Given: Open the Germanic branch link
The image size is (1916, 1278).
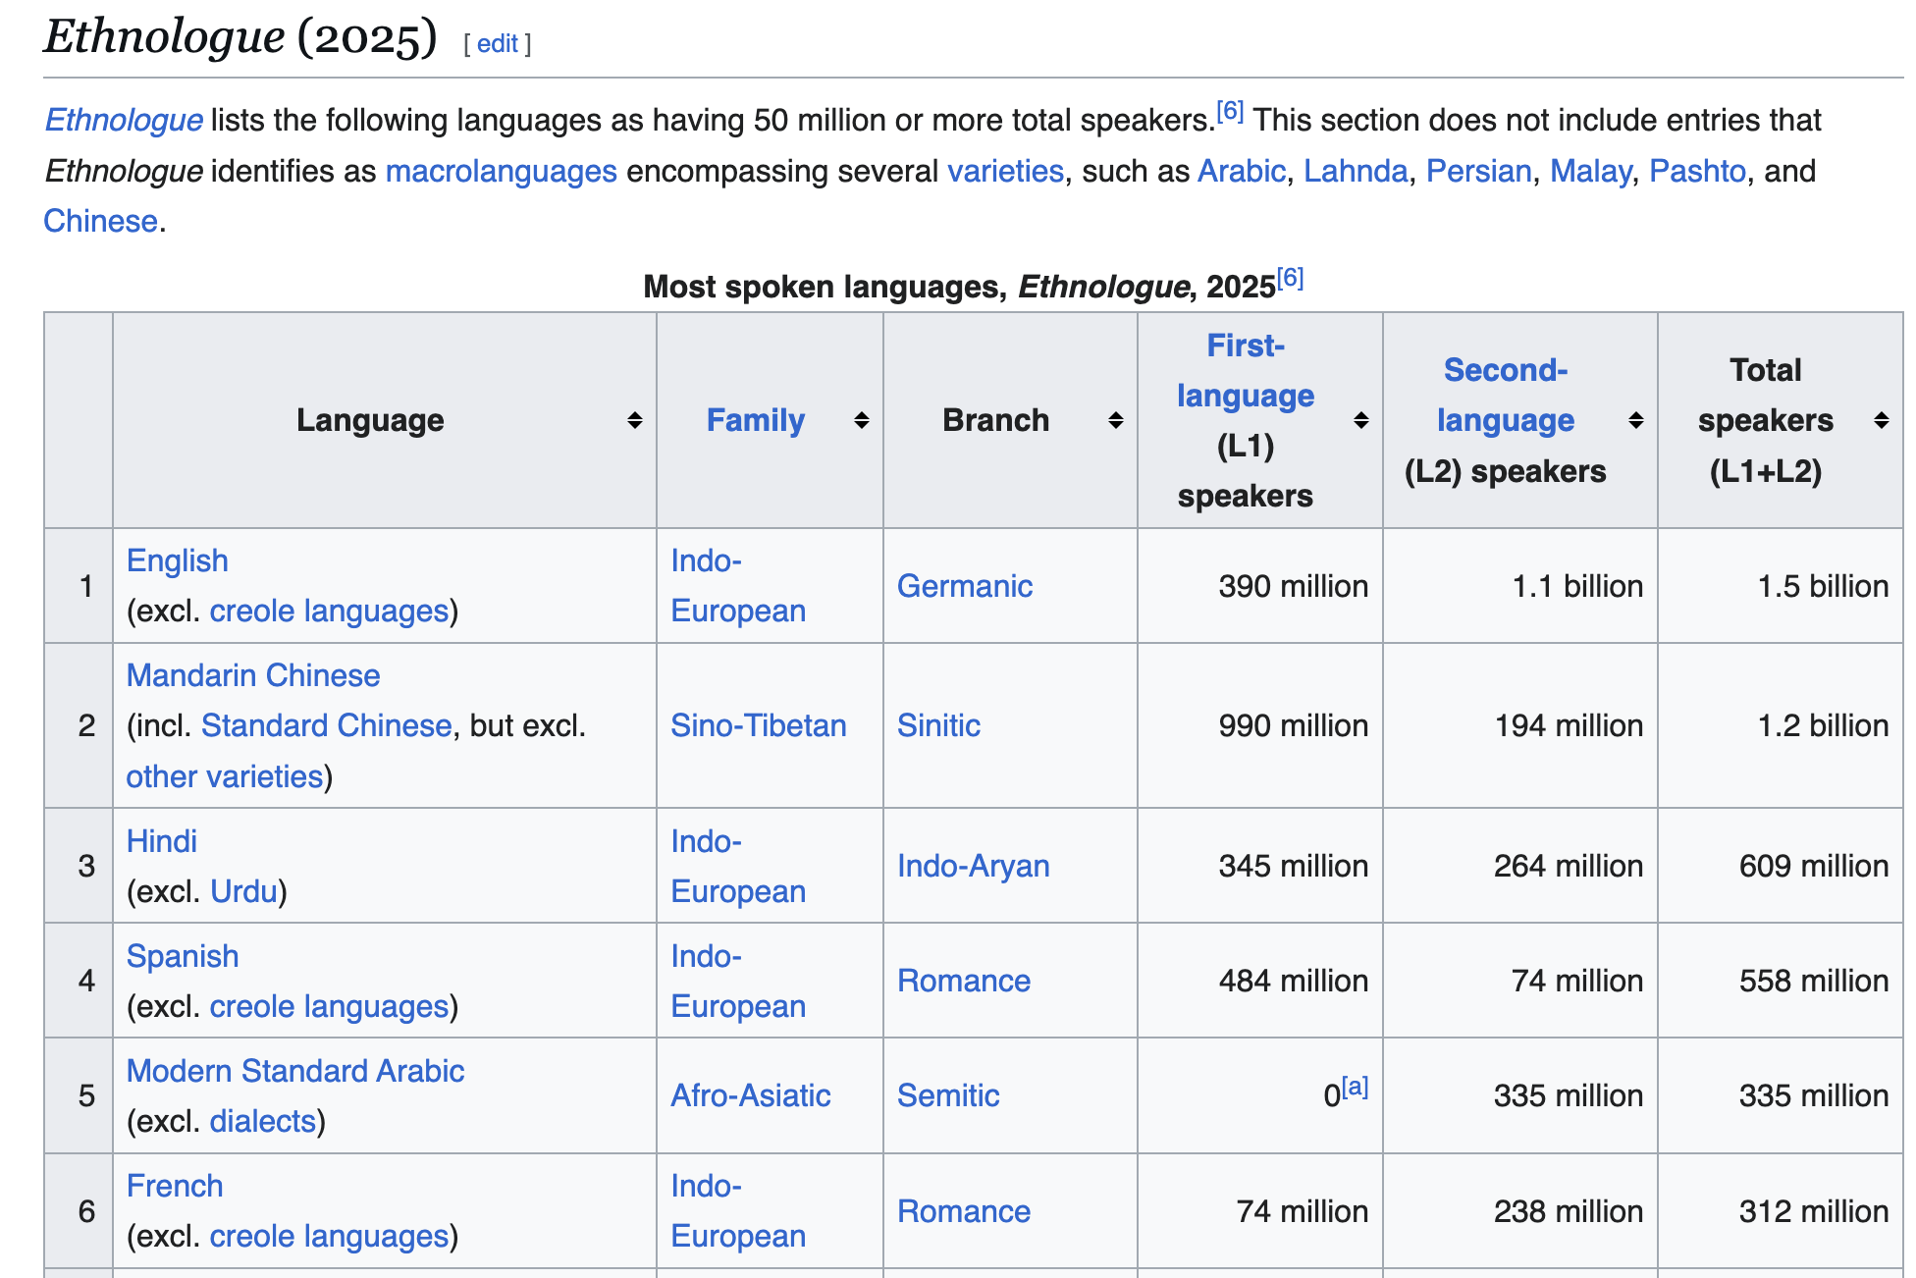Looking at the screenshot, I should tap(964, 586).
